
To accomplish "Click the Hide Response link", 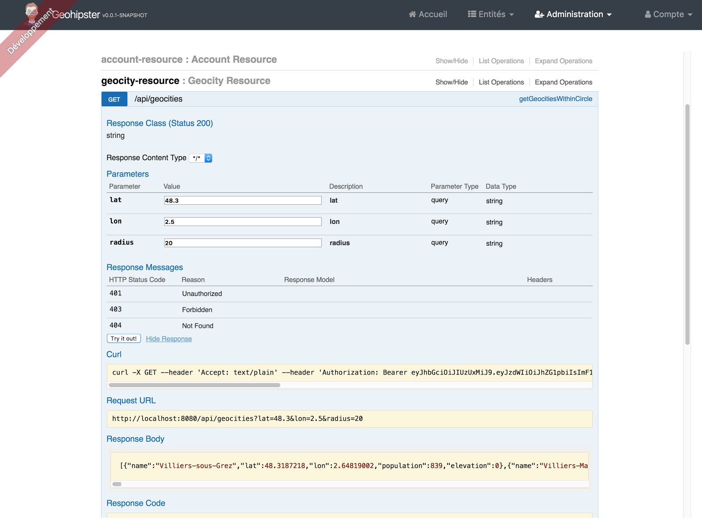I will [x=169, y=339].
